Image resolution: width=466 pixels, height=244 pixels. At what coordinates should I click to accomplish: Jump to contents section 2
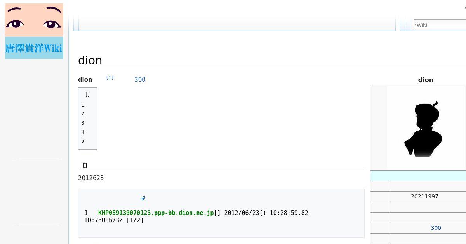click(x=83, y=113)
